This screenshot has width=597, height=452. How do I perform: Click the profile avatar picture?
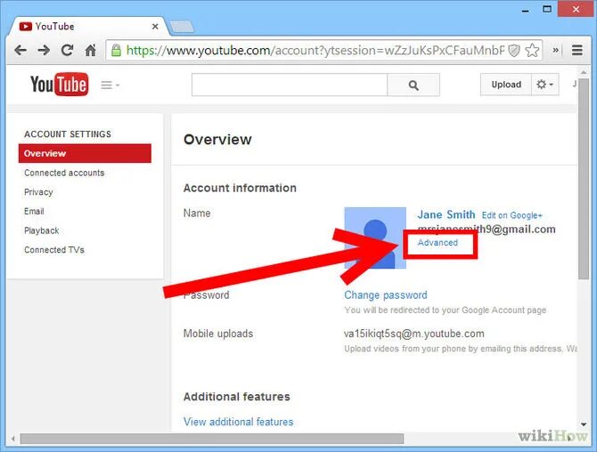[375, 238]
